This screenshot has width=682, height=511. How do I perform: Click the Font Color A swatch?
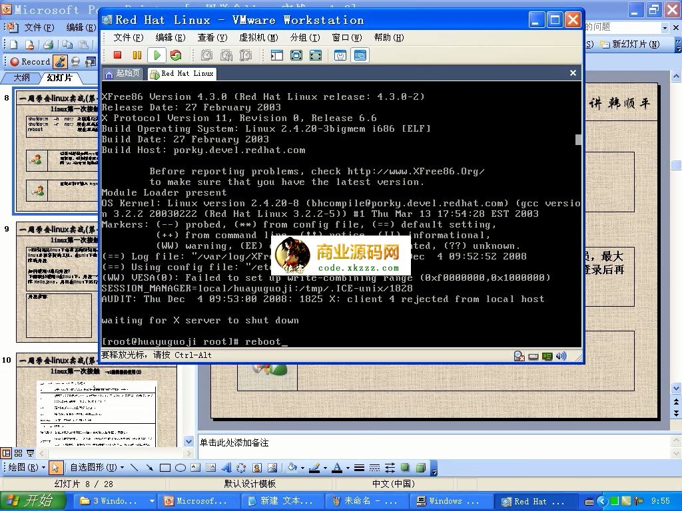click(x=337, y=468)
